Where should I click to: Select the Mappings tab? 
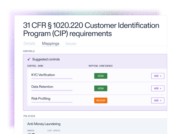[50, 44]
